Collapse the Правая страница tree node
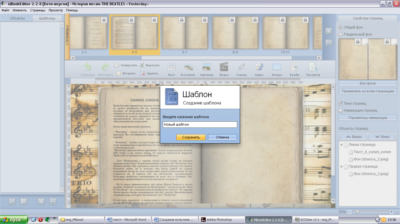Screen dimensions: 400x224 click(x=341, y=167)
